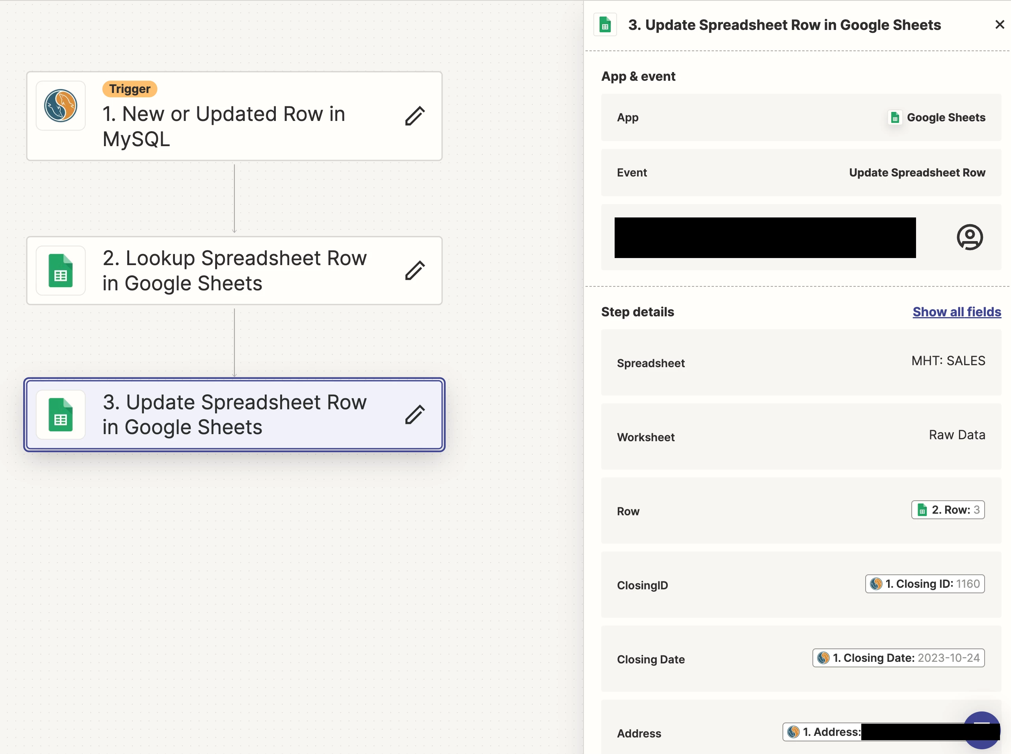Click Google Sheets icon in step 2 card
Image resolution: width=1011 pixels, height=754 pixels.
tap(61, 271)
